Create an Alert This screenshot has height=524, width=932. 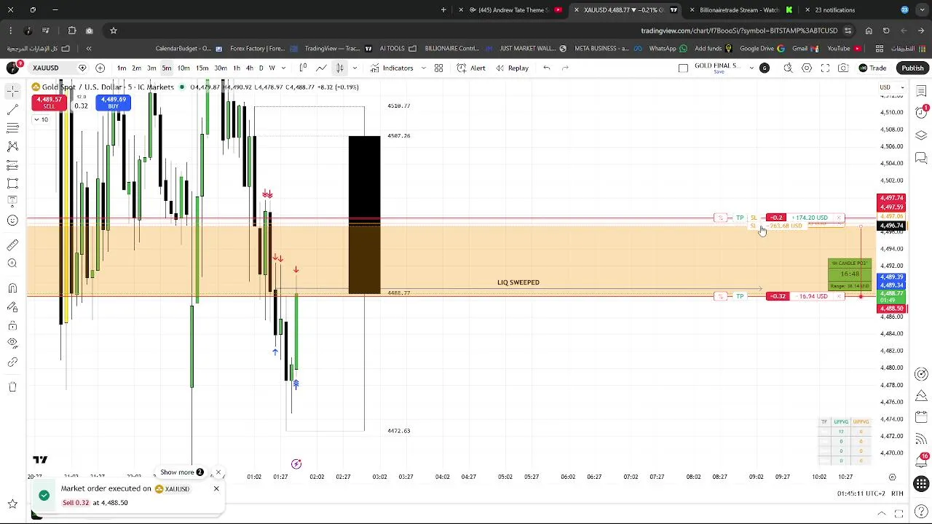point(471,68)
